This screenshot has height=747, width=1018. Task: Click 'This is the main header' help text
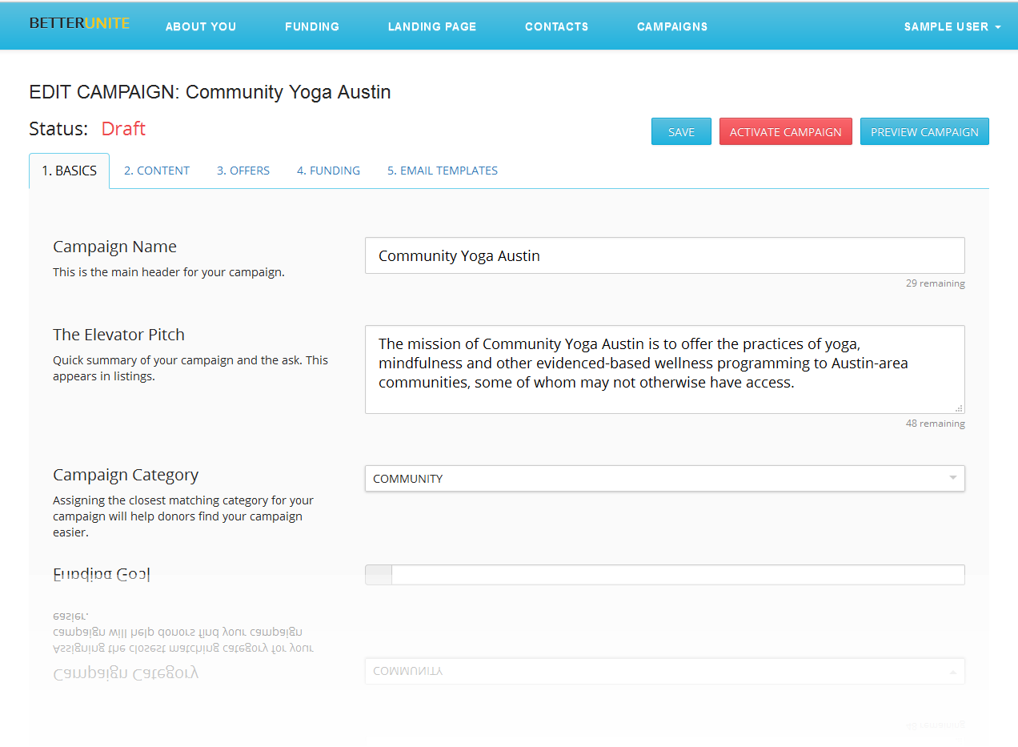(x=169, y=272)
